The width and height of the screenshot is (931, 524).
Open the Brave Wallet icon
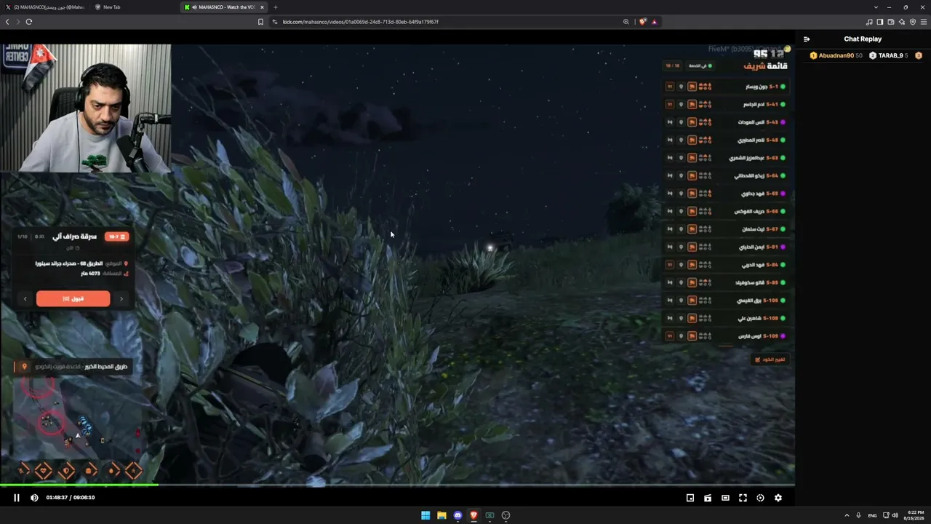pyautogui.click(x=891, y=22)
